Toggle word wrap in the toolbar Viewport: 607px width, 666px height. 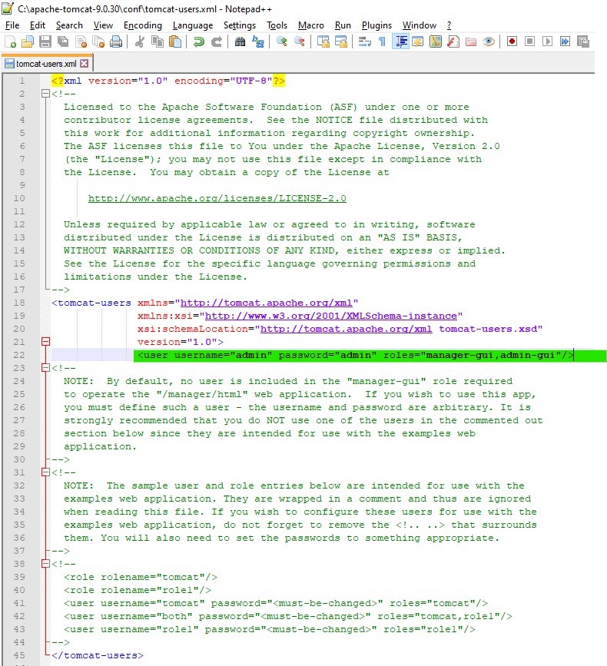point(364,41)
